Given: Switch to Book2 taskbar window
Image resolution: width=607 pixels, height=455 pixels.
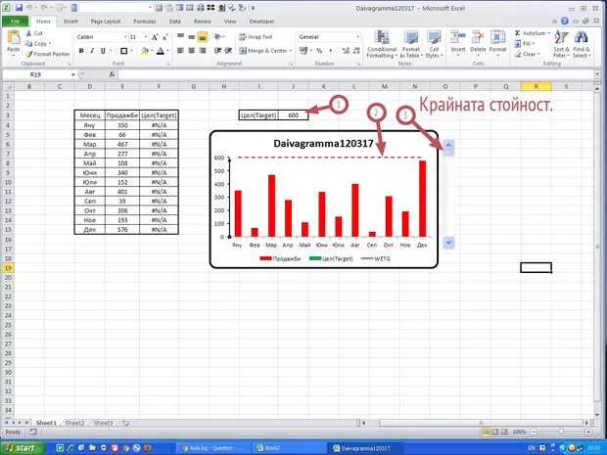Looking at the screenshot, I should pos(289,448).
